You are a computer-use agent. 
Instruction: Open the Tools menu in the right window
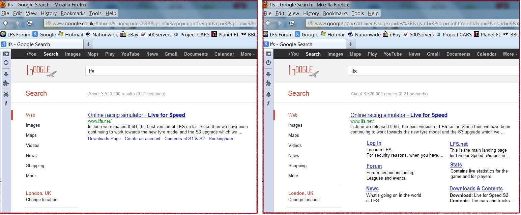tap(358, 13)
